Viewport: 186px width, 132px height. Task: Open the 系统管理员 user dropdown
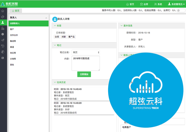point(176,4)
